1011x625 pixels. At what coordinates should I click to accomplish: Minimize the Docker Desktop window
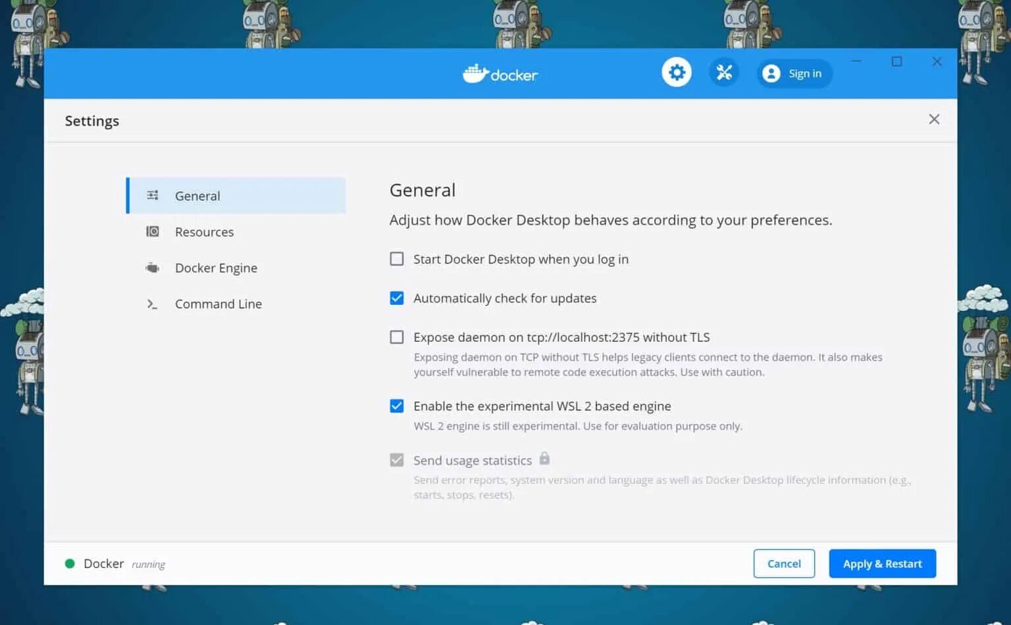856,61
